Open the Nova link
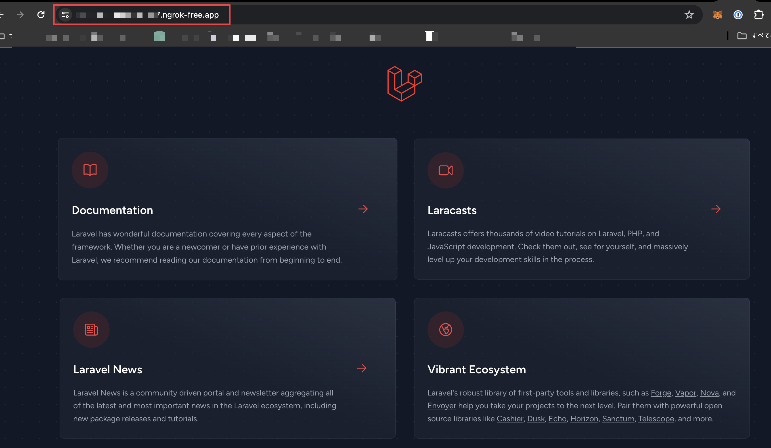This screenshot has height=448, width=771. coord(709,393)
